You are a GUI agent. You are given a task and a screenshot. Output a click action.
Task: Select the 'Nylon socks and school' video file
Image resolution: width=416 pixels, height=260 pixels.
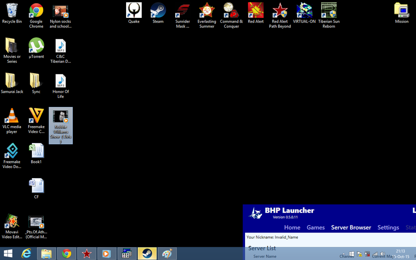click(x=60, y=16)
